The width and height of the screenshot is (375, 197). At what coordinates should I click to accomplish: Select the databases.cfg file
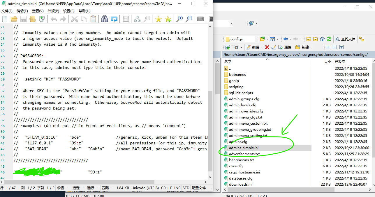(241, 178)
